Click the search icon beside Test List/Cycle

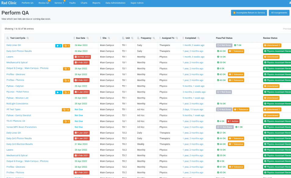[28, 38]
